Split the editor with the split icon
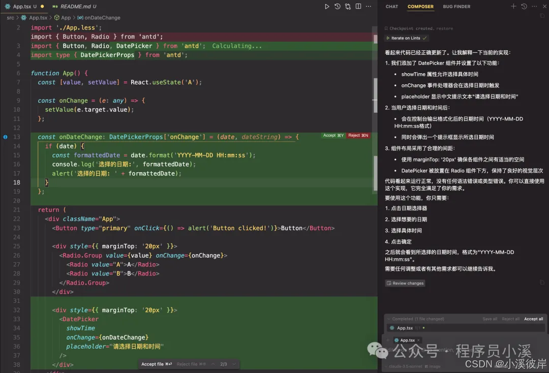Image resolution: width=549 pixels, height=373 pixels. [358, 6]
